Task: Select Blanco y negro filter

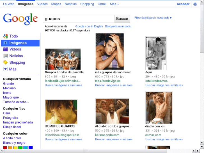Action: coord(14,143)
